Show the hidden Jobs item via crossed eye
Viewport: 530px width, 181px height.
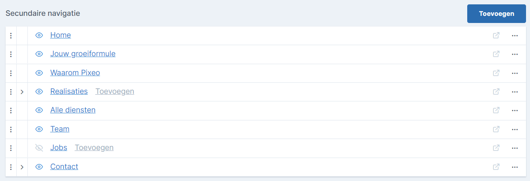39,148
